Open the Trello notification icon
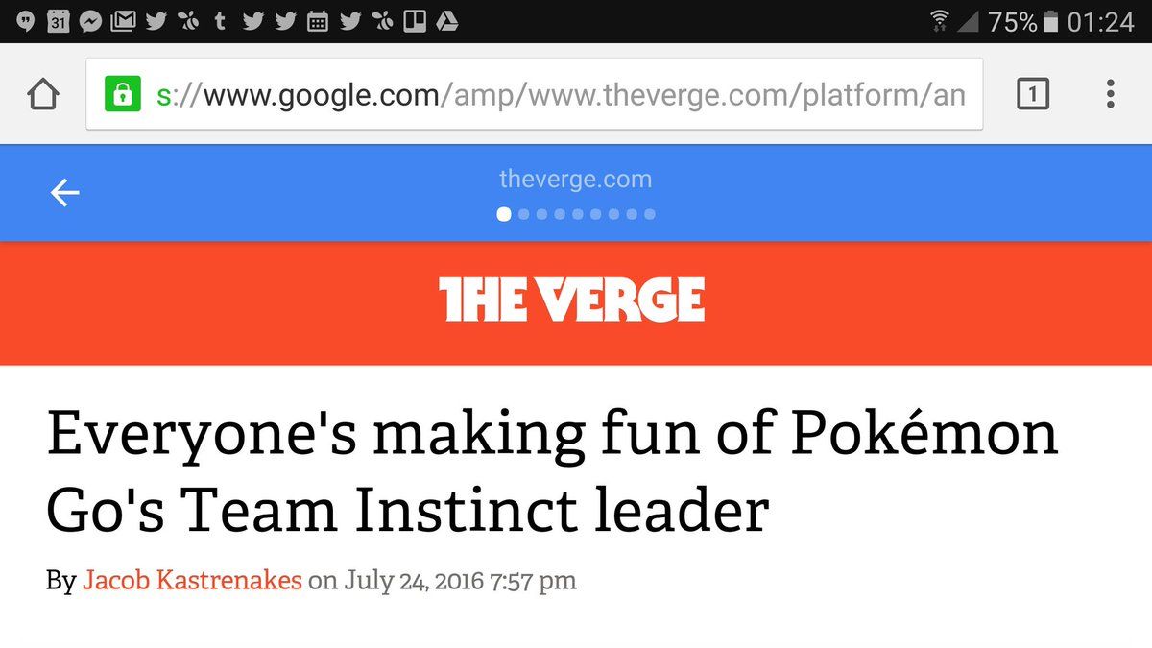 click(x=414, y=20)
